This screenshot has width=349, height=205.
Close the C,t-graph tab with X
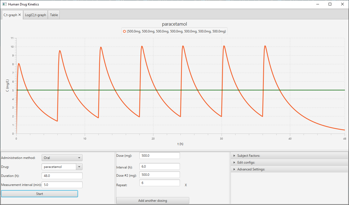(20, 15)
